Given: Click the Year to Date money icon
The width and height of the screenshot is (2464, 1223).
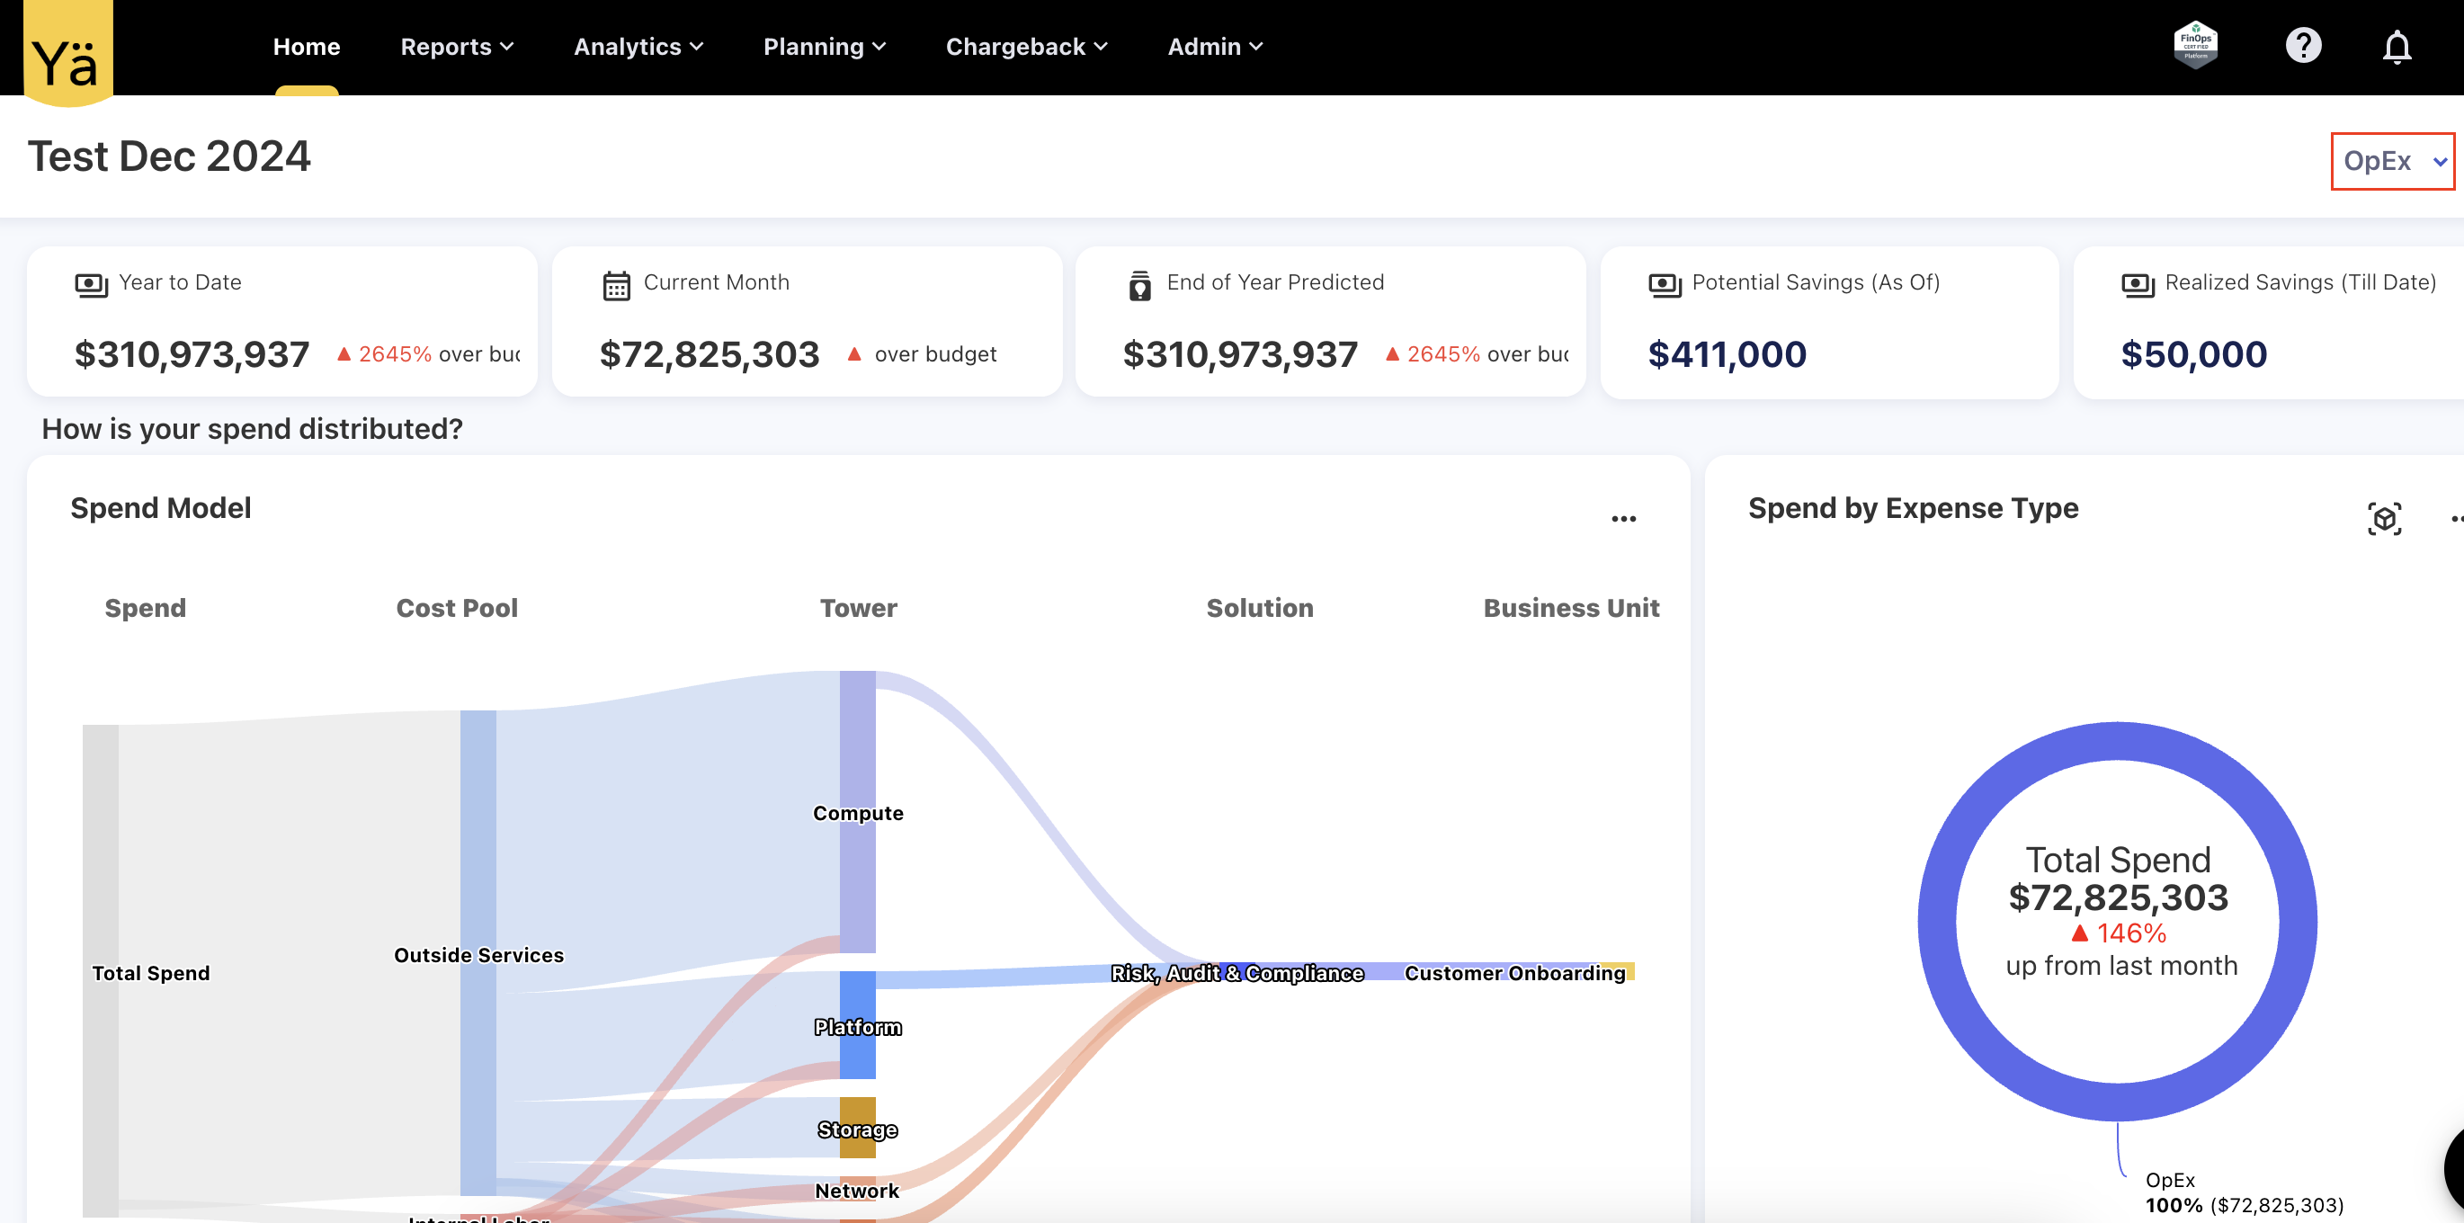Looking at the screenshot, I should tap(91, 284).
